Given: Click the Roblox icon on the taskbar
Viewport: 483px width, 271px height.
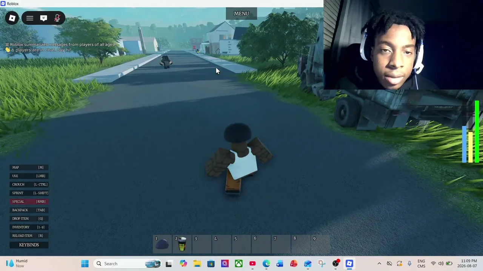Looking at the screenshot, I should tap(349, 263).
